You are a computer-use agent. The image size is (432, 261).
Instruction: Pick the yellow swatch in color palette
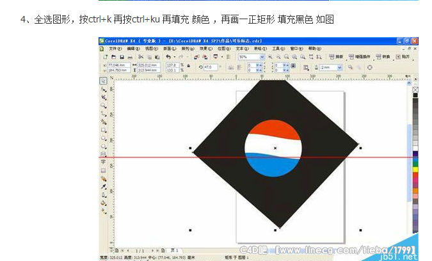(x=415, y=170)
